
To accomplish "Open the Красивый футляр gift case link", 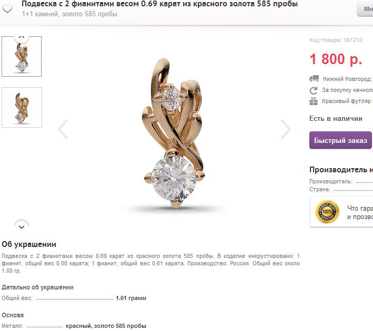I will pyautogui.click(x=347, y=101).
